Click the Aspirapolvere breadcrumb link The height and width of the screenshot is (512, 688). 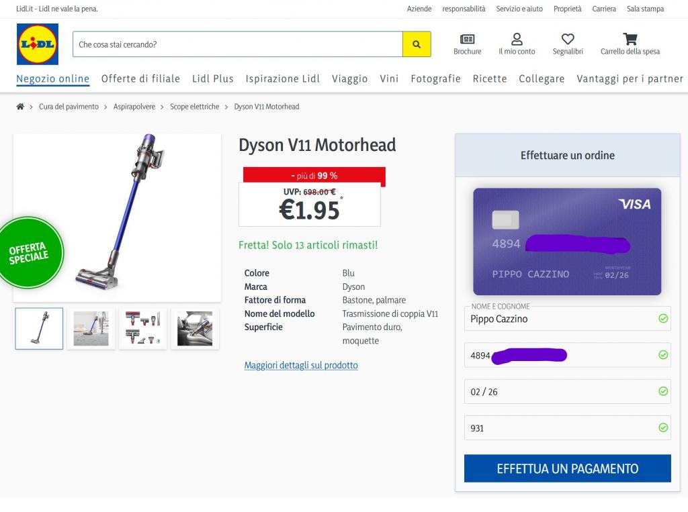coord(134,107)
